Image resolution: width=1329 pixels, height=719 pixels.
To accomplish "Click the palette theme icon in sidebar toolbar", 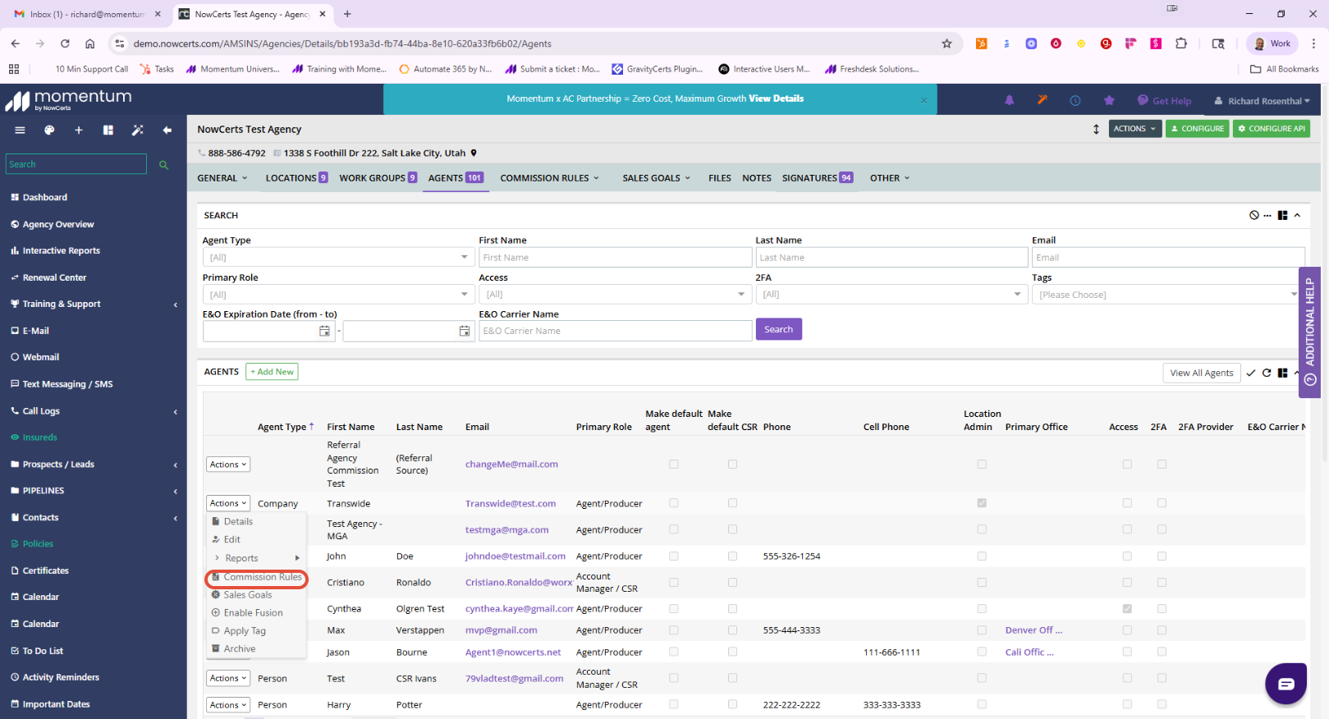I will tap(49, 130).
